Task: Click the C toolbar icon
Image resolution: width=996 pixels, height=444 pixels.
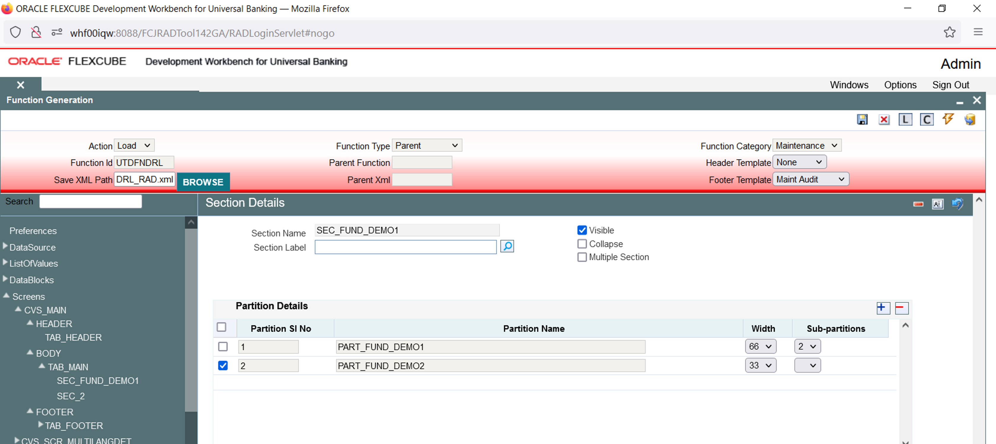Action: pyautogui.click(x=926, y=119)
